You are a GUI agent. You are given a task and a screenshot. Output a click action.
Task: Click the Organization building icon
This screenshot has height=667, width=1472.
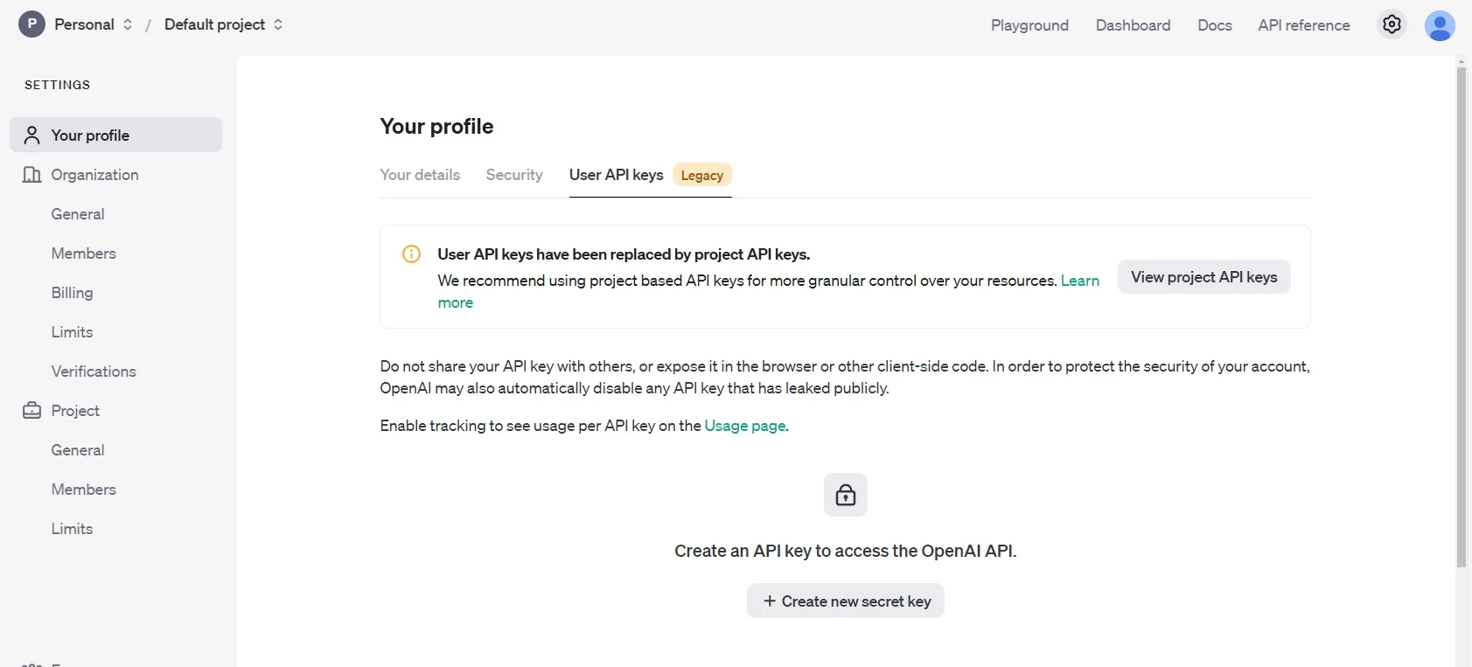click(32, 175)
